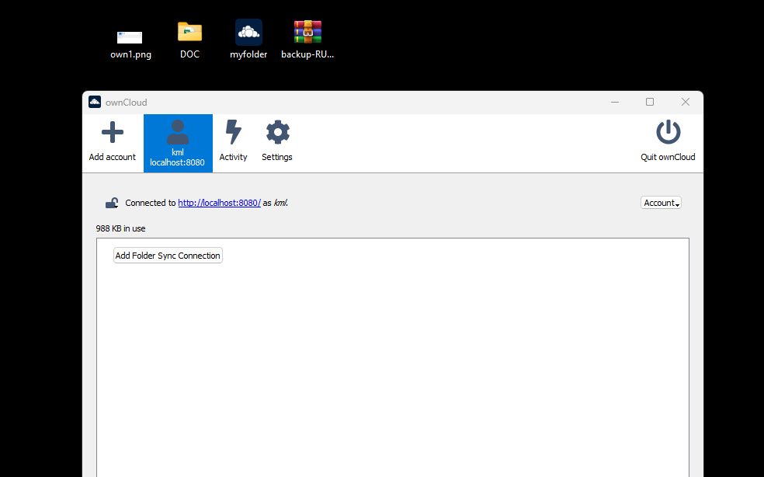This screenshot has width=764, height=477.
Task: Open Settings using the gear icon
Action: pos(277,132)
